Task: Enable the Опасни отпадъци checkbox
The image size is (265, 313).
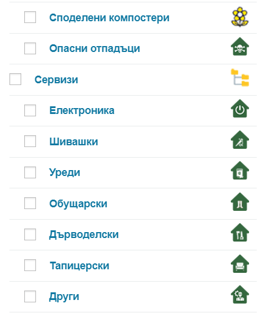Action: [x=30, y=48]
